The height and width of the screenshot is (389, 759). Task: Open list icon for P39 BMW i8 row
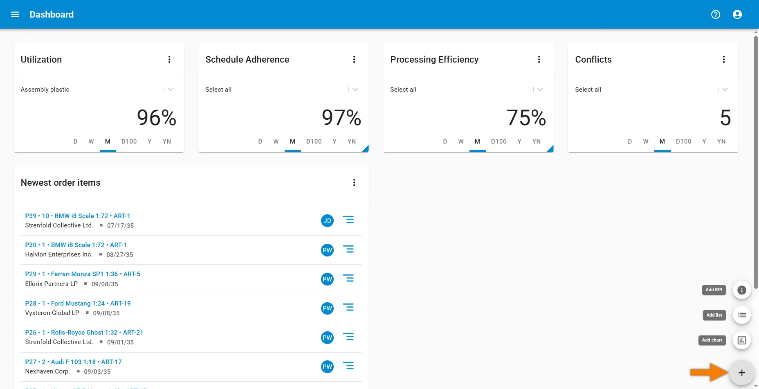click(x=348, y=220)
